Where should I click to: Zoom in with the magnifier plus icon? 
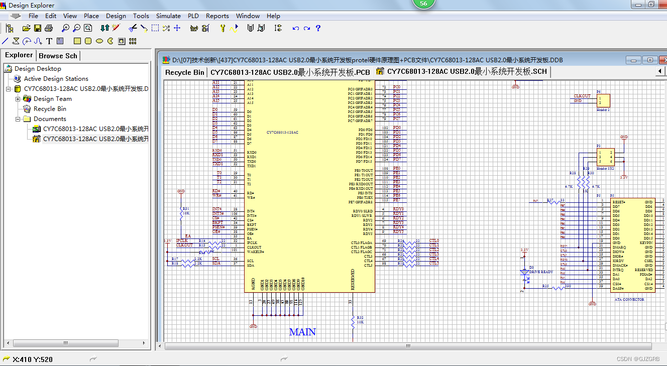point(65,28)
